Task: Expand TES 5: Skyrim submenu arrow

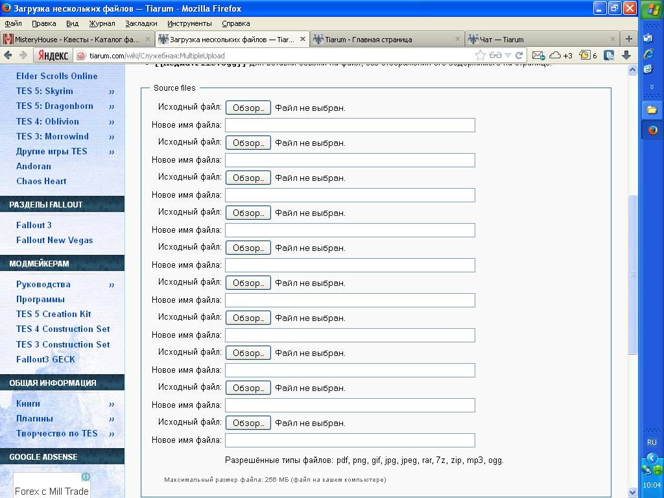Action: (112, 91)
